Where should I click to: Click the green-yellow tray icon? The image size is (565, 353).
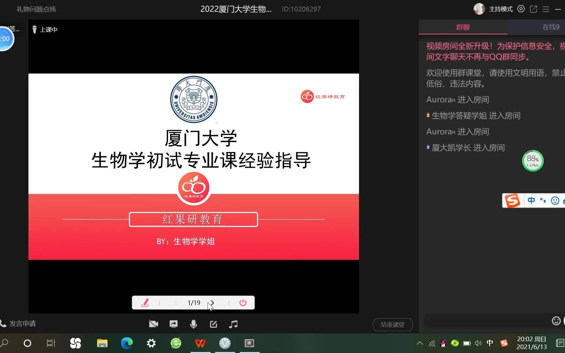click(455, 343)
